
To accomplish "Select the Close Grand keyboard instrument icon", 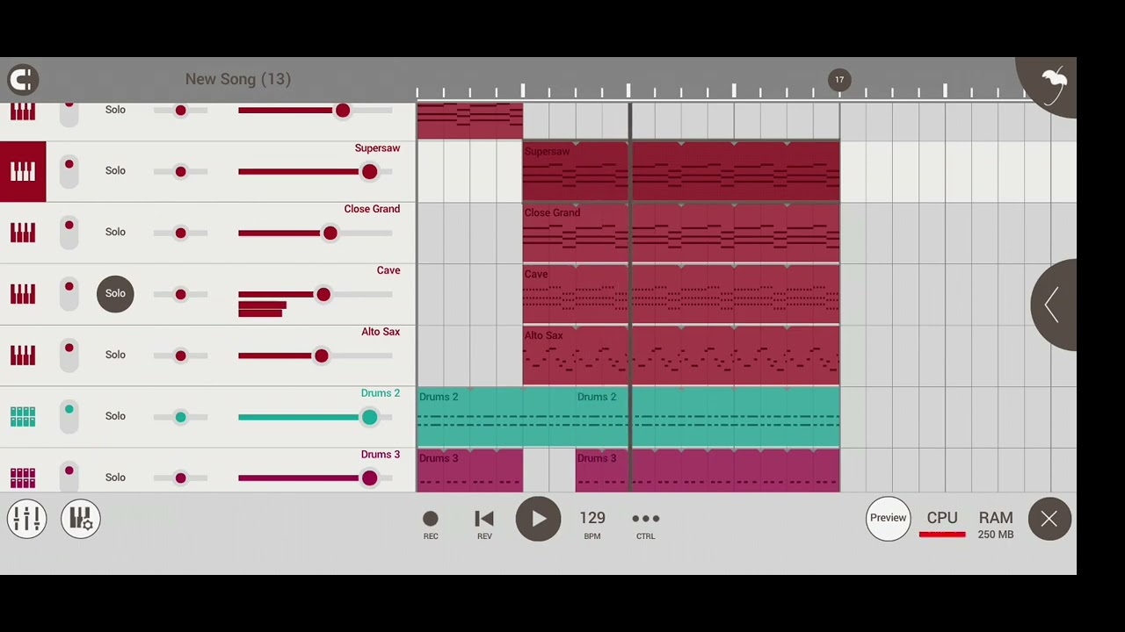I will pos(23,233).
